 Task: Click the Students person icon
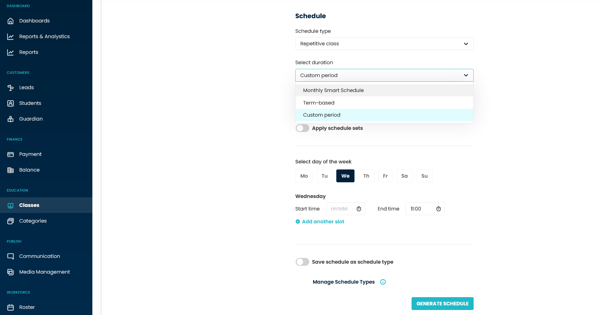[x=11, y=103]
